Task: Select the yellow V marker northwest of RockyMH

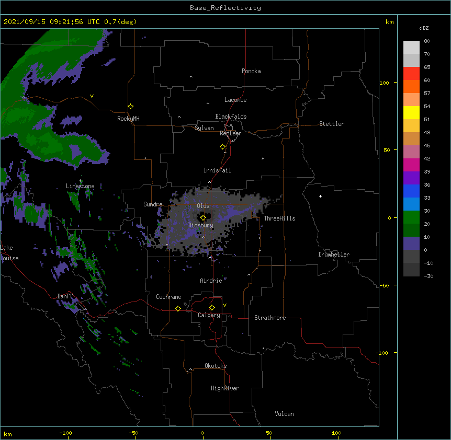Action: [92, 96]
